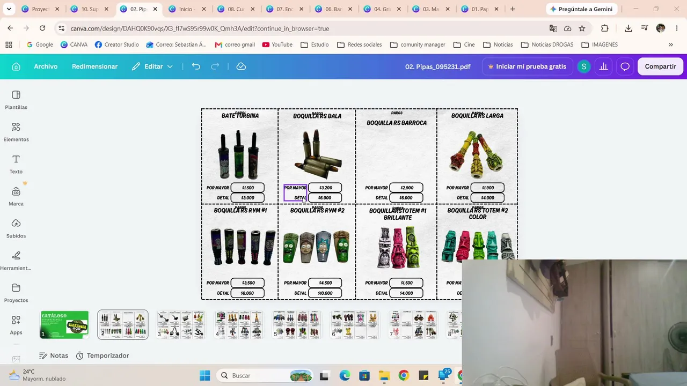Open CANVA bookmark

pos(74,44)
